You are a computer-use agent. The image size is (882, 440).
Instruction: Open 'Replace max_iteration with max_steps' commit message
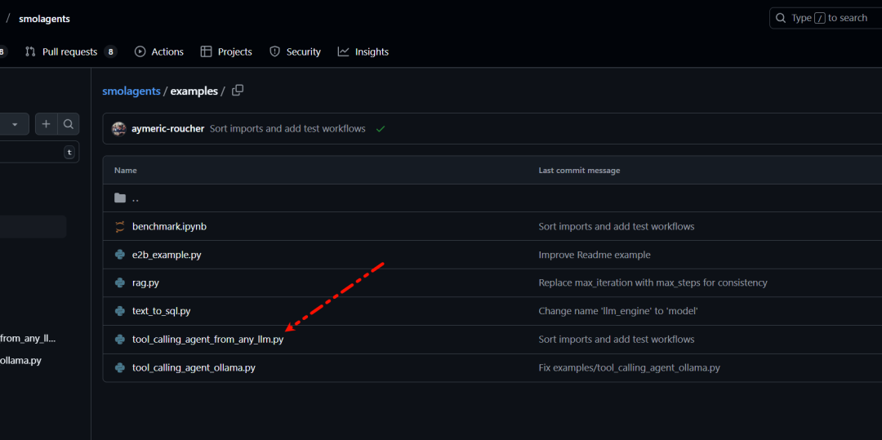coord(653,282)
